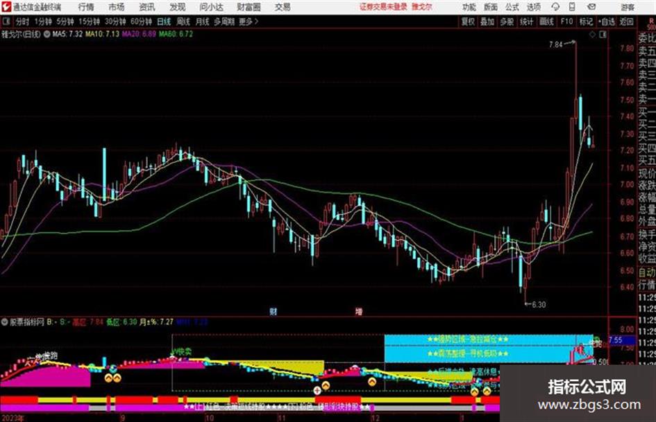The height and width of the screenshot is (422, 656).
Task: Click the MA20: 6.89 label
Action: click(x=139, y=34)
